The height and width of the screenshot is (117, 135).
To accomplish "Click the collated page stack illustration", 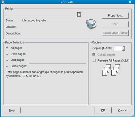I will [x=111, y=70].
